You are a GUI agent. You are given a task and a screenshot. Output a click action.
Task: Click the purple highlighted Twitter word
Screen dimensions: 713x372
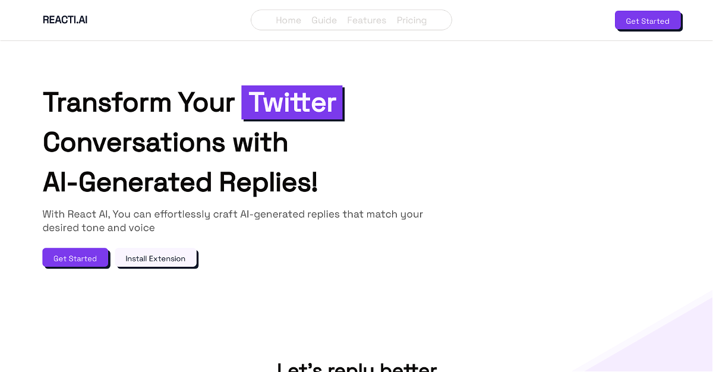pyautogui.click(x=292, y=102)
